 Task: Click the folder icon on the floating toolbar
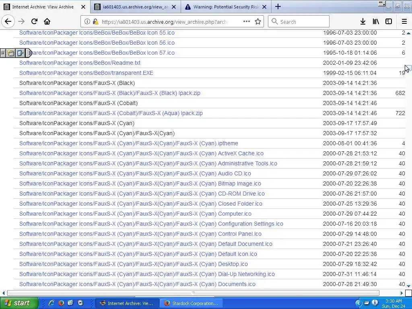point(11,53)
